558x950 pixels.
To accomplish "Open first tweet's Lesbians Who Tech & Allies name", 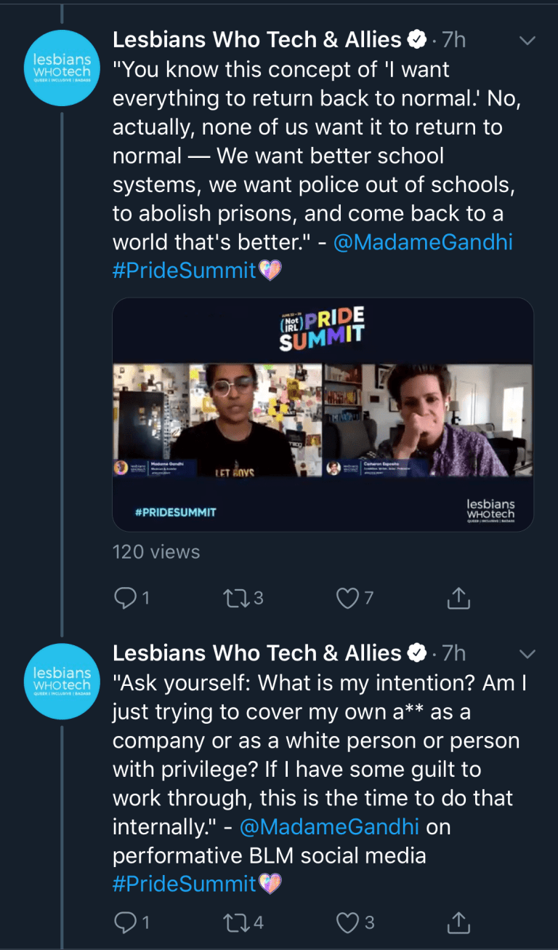I will tap(256, 40).
